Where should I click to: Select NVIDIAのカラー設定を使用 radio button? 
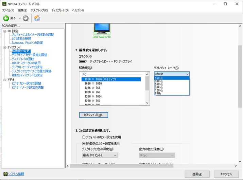[x=84, y=143]
